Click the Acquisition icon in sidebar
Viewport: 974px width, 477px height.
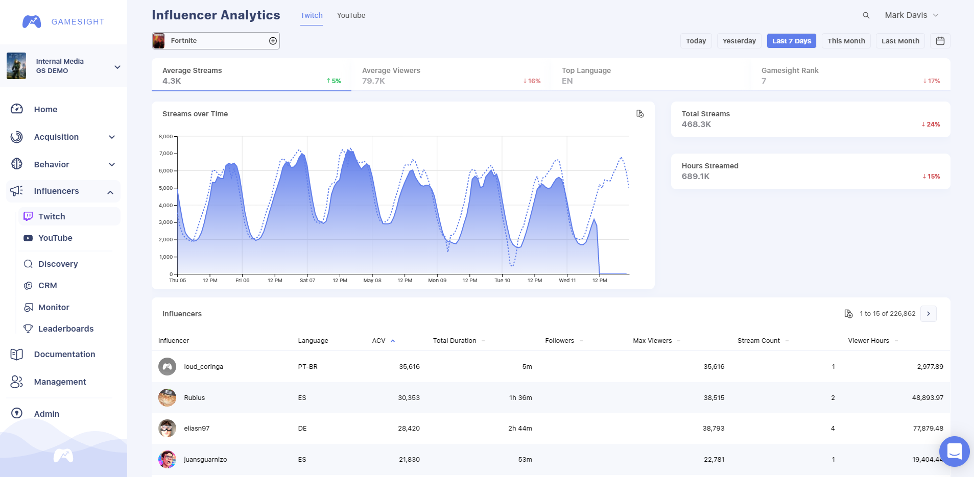pyautogui.click(x=17, y=137)
